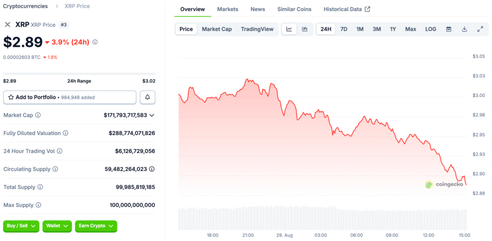
Task: Toggle the LOG scale option
Action: point(430,29)
